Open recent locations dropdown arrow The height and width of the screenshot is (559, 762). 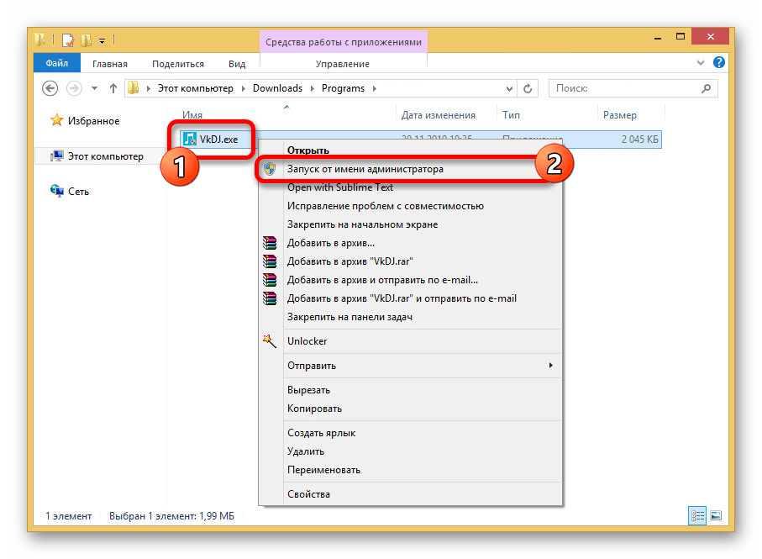coord(94,88)
